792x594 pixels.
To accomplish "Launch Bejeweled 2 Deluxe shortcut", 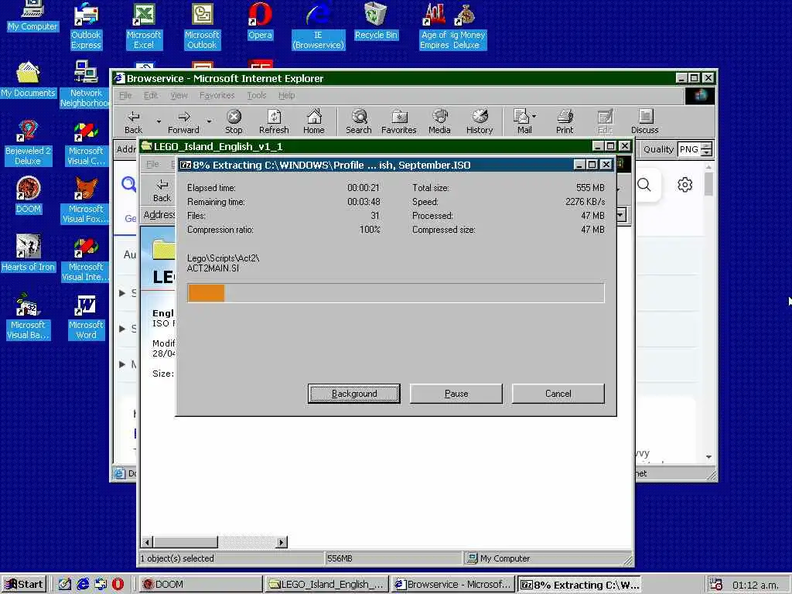I will click(28, 142).
